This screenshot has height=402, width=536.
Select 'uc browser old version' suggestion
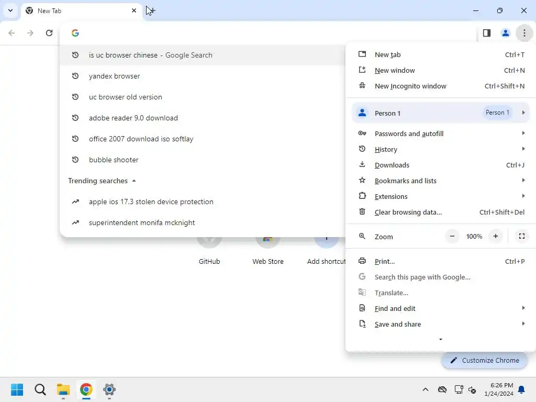[203, 97]
